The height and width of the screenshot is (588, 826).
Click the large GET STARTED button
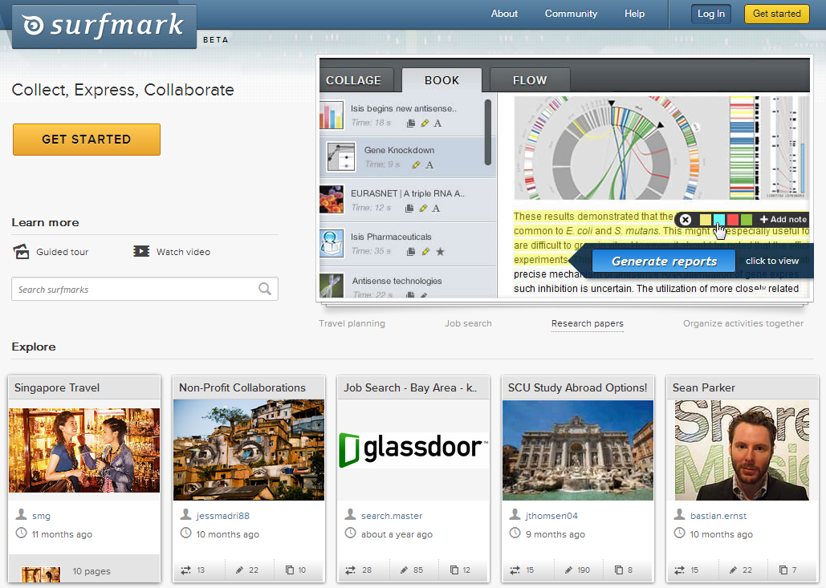click(x=87, y=140)
